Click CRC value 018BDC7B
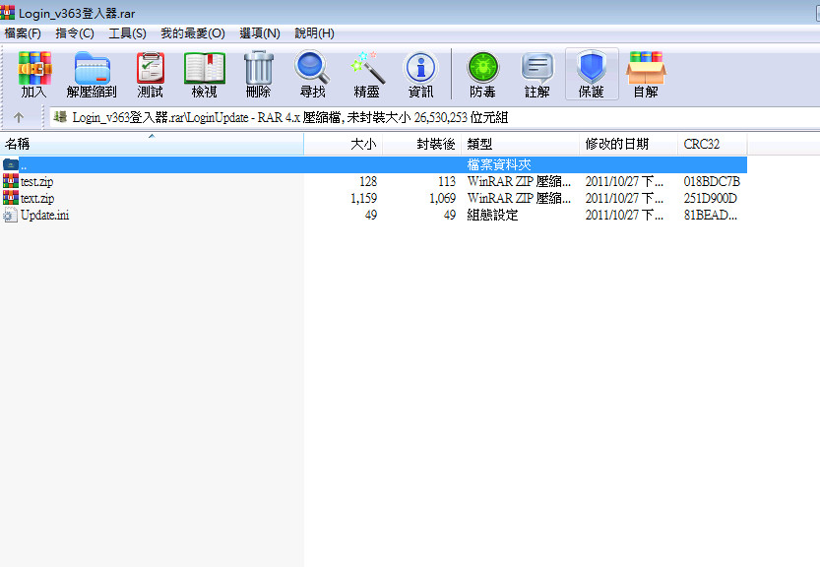Screen dimensions: 820x567 click(x=712, y=181)
